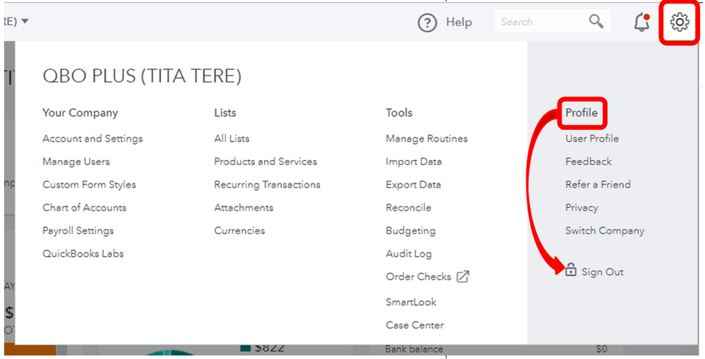Click Sign Out
705x359 pixels.
point(603,272)
